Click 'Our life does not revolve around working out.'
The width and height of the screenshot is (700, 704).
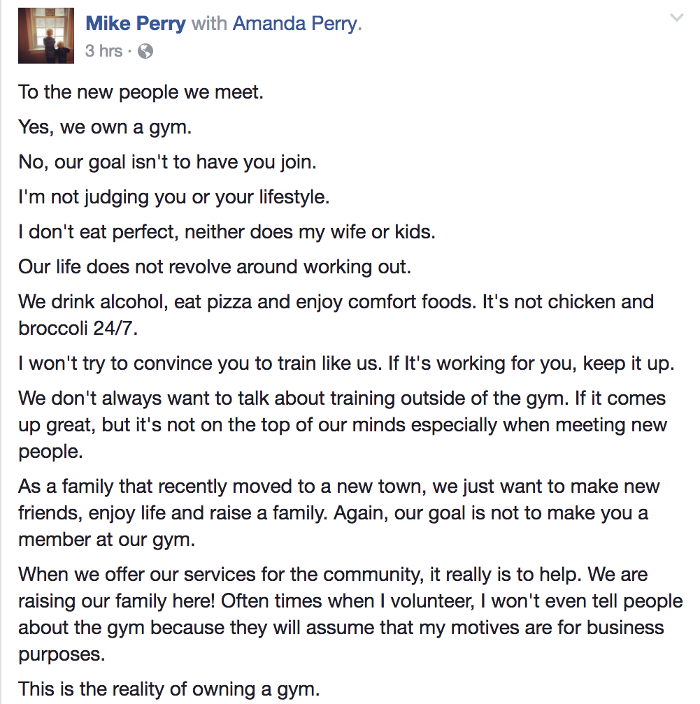pyautogui.click(x=215, y=267)
